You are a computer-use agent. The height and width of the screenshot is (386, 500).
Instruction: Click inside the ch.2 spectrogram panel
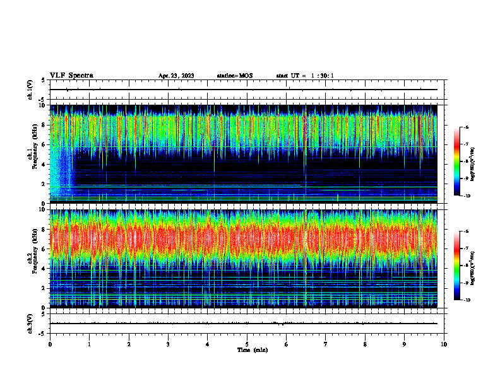pyautogui.click(x=244, y=259)
